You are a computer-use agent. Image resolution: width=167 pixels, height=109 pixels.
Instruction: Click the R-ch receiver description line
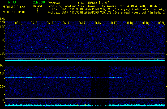pyautogui.click(x=106, y=12)
